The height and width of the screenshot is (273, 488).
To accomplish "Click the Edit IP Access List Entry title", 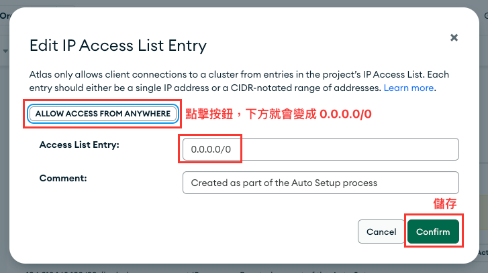I will (x=118, y=45).
